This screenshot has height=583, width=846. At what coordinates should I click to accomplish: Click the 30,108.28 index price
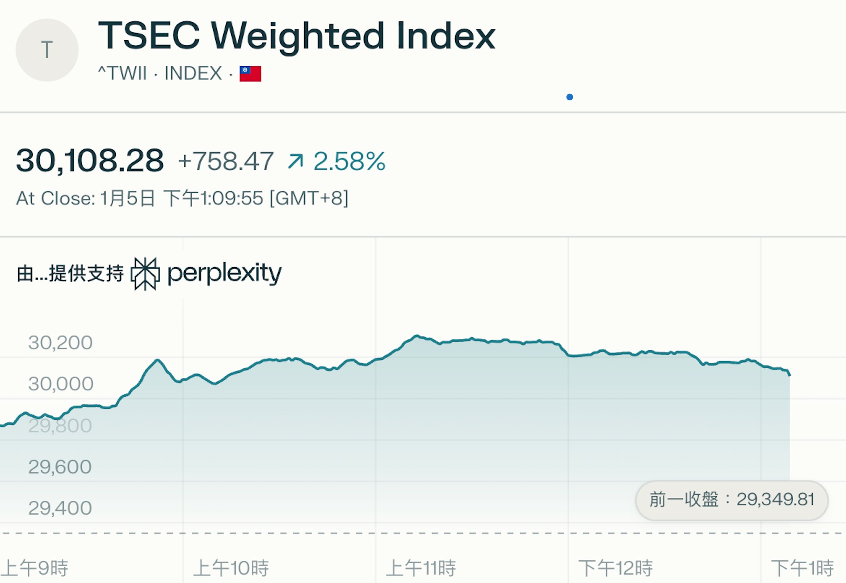coord(90,160)
